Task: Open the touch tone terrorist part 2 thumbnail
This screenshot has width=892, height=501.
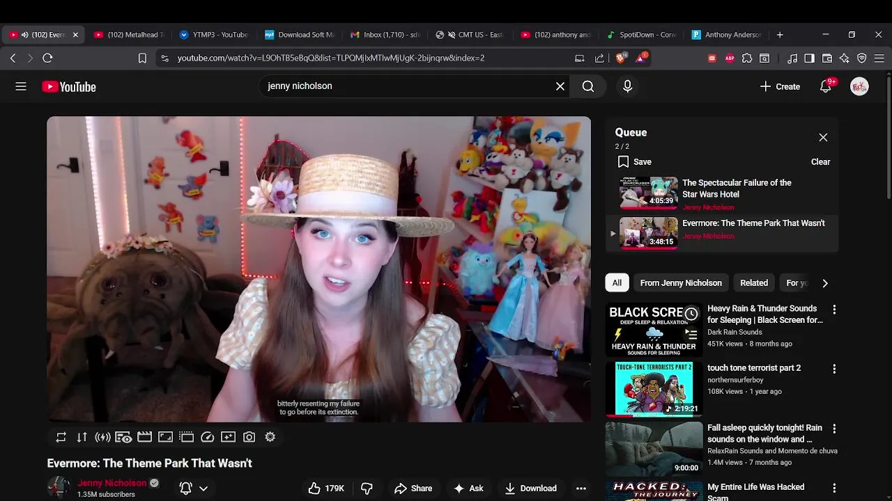Action: tap(654, 388)
